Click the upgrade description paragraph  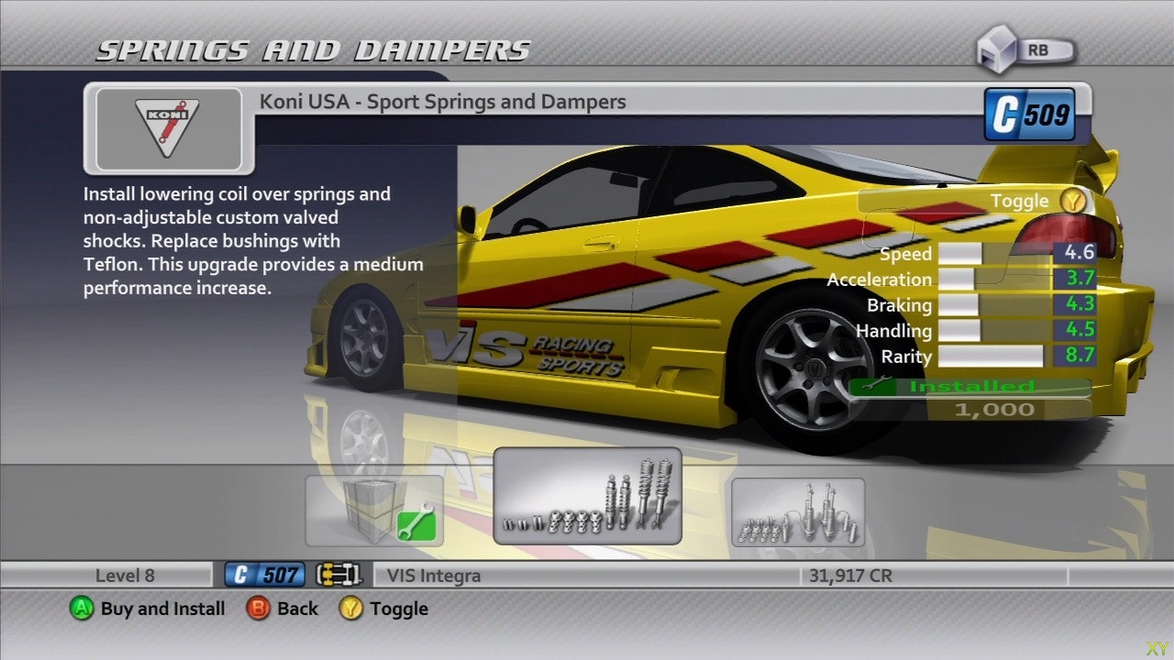[253, 241]
